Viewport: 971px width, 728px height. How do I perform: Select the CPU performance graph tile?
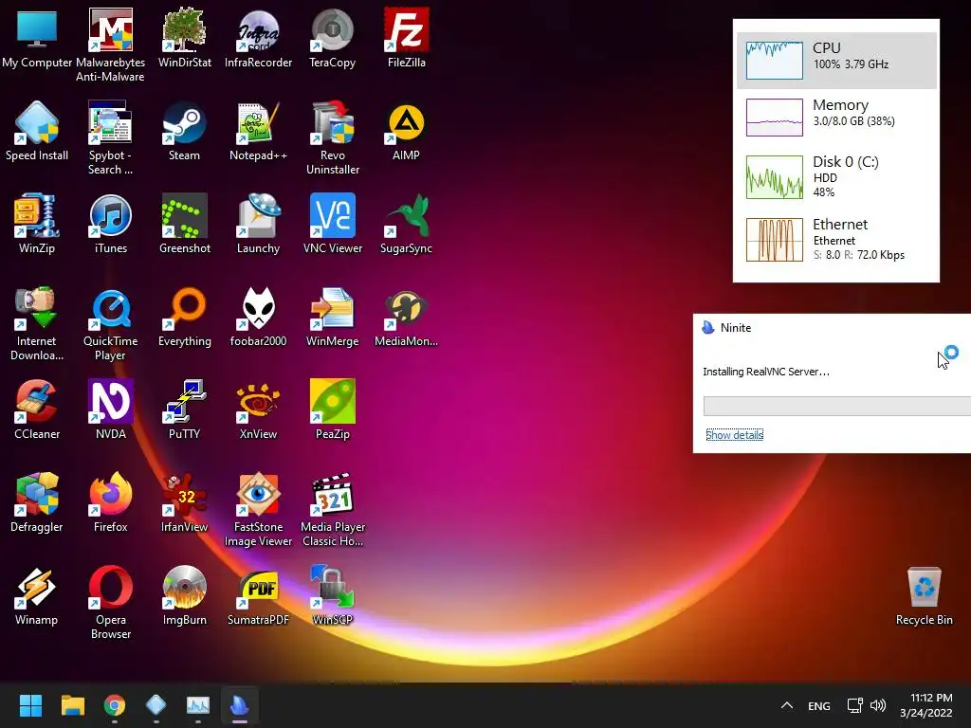pyautogui.click(x=836, y=60)
